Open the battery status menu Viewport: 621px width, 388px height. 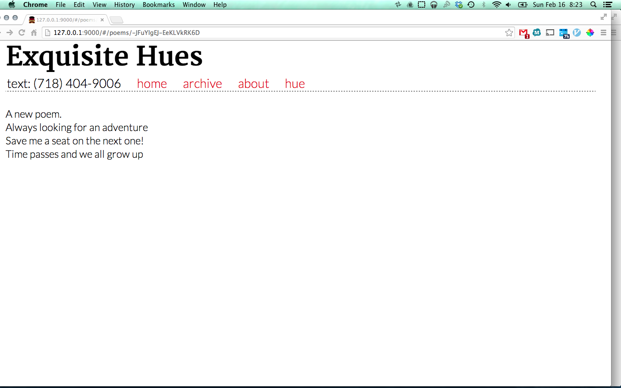point(523,5)
